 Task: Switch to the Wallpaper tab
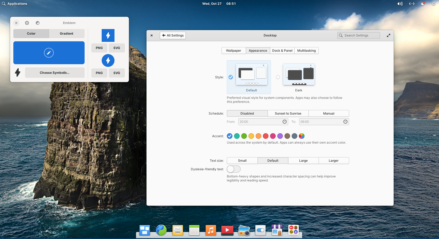coord(234,51)
